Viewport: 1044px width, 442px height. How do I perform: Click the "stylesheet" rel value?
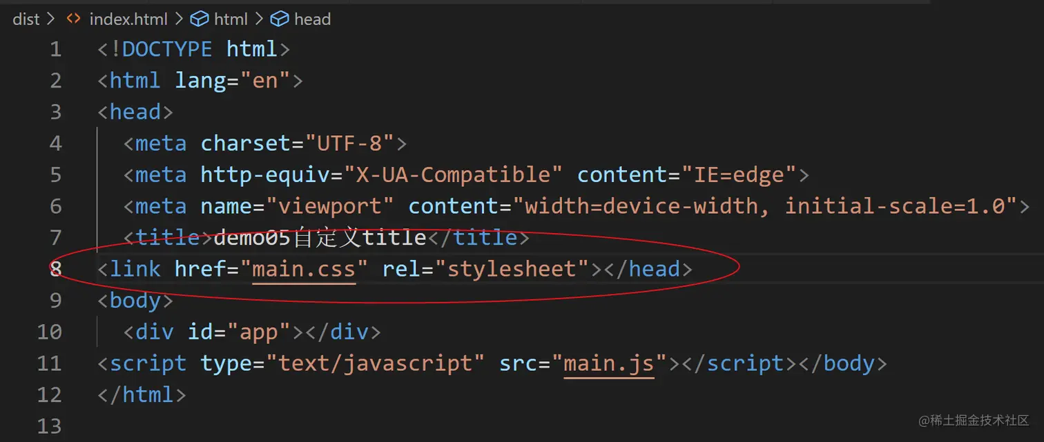tap(512, 269)
